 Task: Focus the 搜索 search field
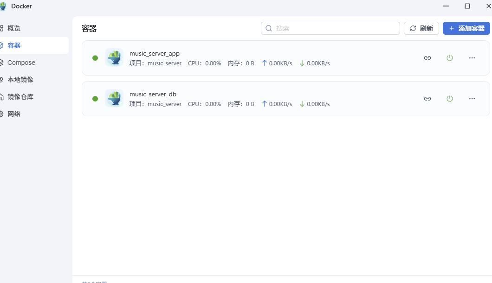click(x=330, y=28)
